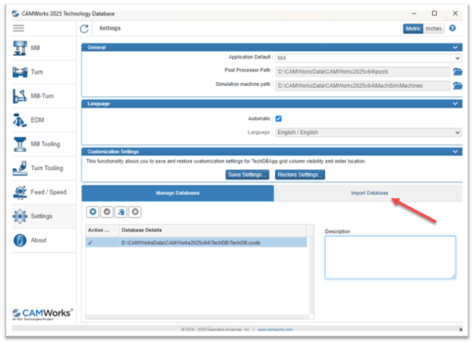
Task: Open the help question mark icon
Action: 452,28
